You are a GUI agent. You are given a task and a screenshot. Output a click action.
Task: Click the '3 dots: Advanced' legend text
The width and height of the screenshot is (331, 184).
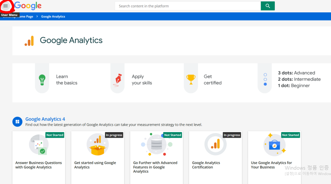pos(296,73)
